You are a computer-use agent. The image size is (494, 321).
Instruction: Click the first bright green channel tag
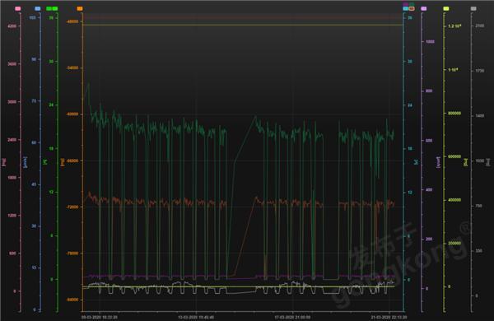pos(49,9)
